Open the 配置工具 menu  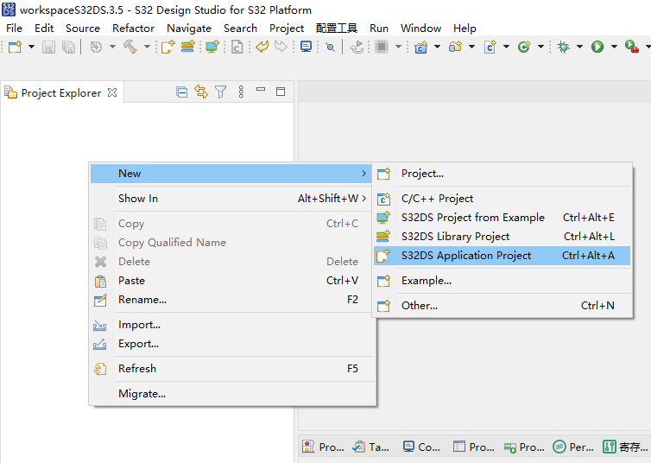[337, 29]
